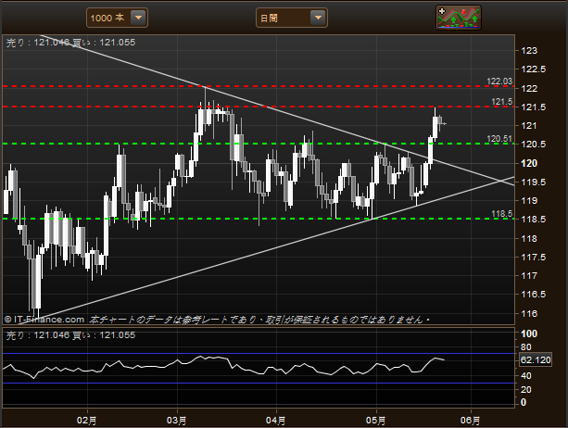Click the 04月 date axis label
Viewport: 568px width, 428px height.
(x=276, y=421)
